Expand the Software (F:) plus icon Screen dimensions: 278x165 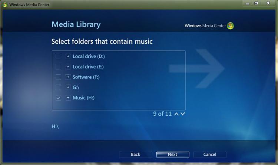click(68, 77)
